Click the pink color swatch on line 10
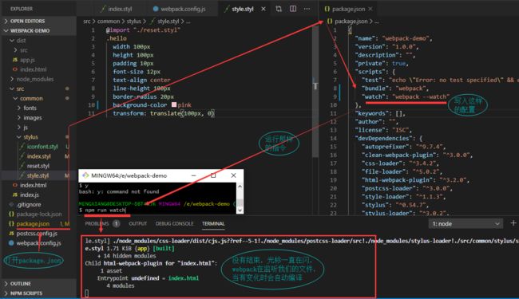This screenshot has height=299, width=519. coord(174,104)
